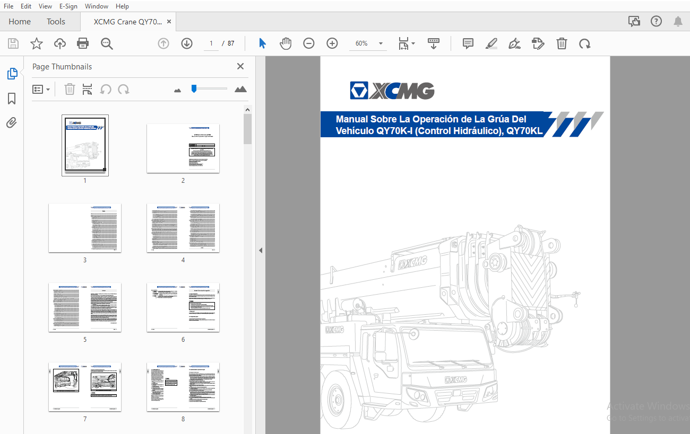Screen dimensions: 690x434
Task: Delete selected pages in thumbnails panel
Action: [x=70, y=89]
